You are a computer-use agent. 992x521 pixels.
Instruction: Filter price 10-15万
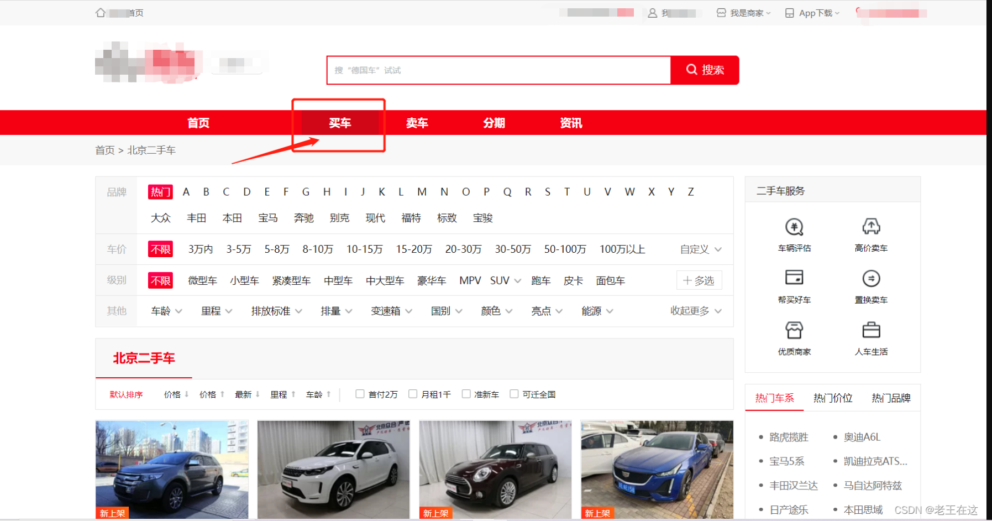point(365,249)
